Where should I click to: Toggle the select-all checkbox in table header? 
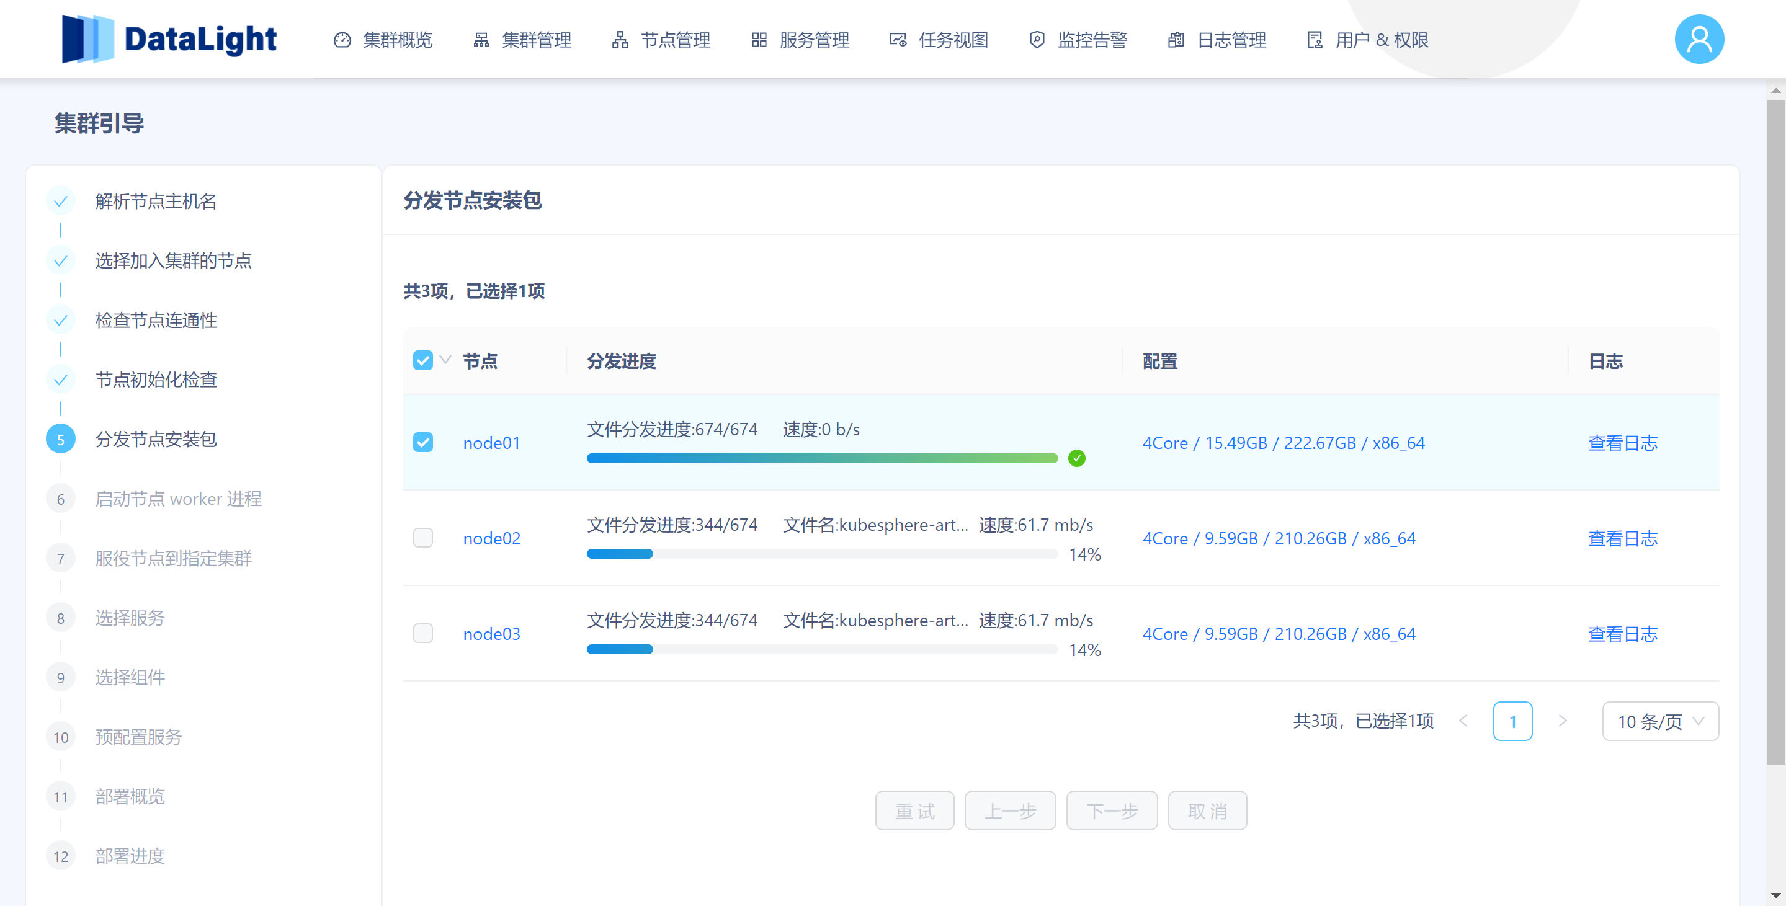[423, 360]
